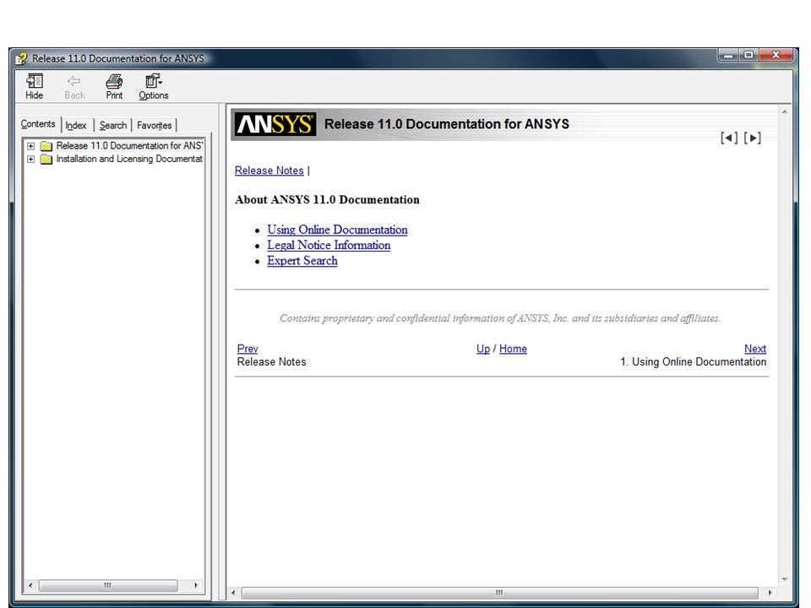Open the Using Online Documentation link

(x=337, y=230)
